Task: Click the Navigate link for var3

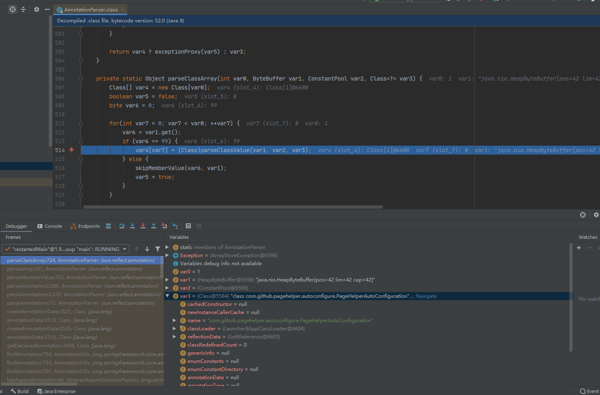Action: (x=426, y=296)
